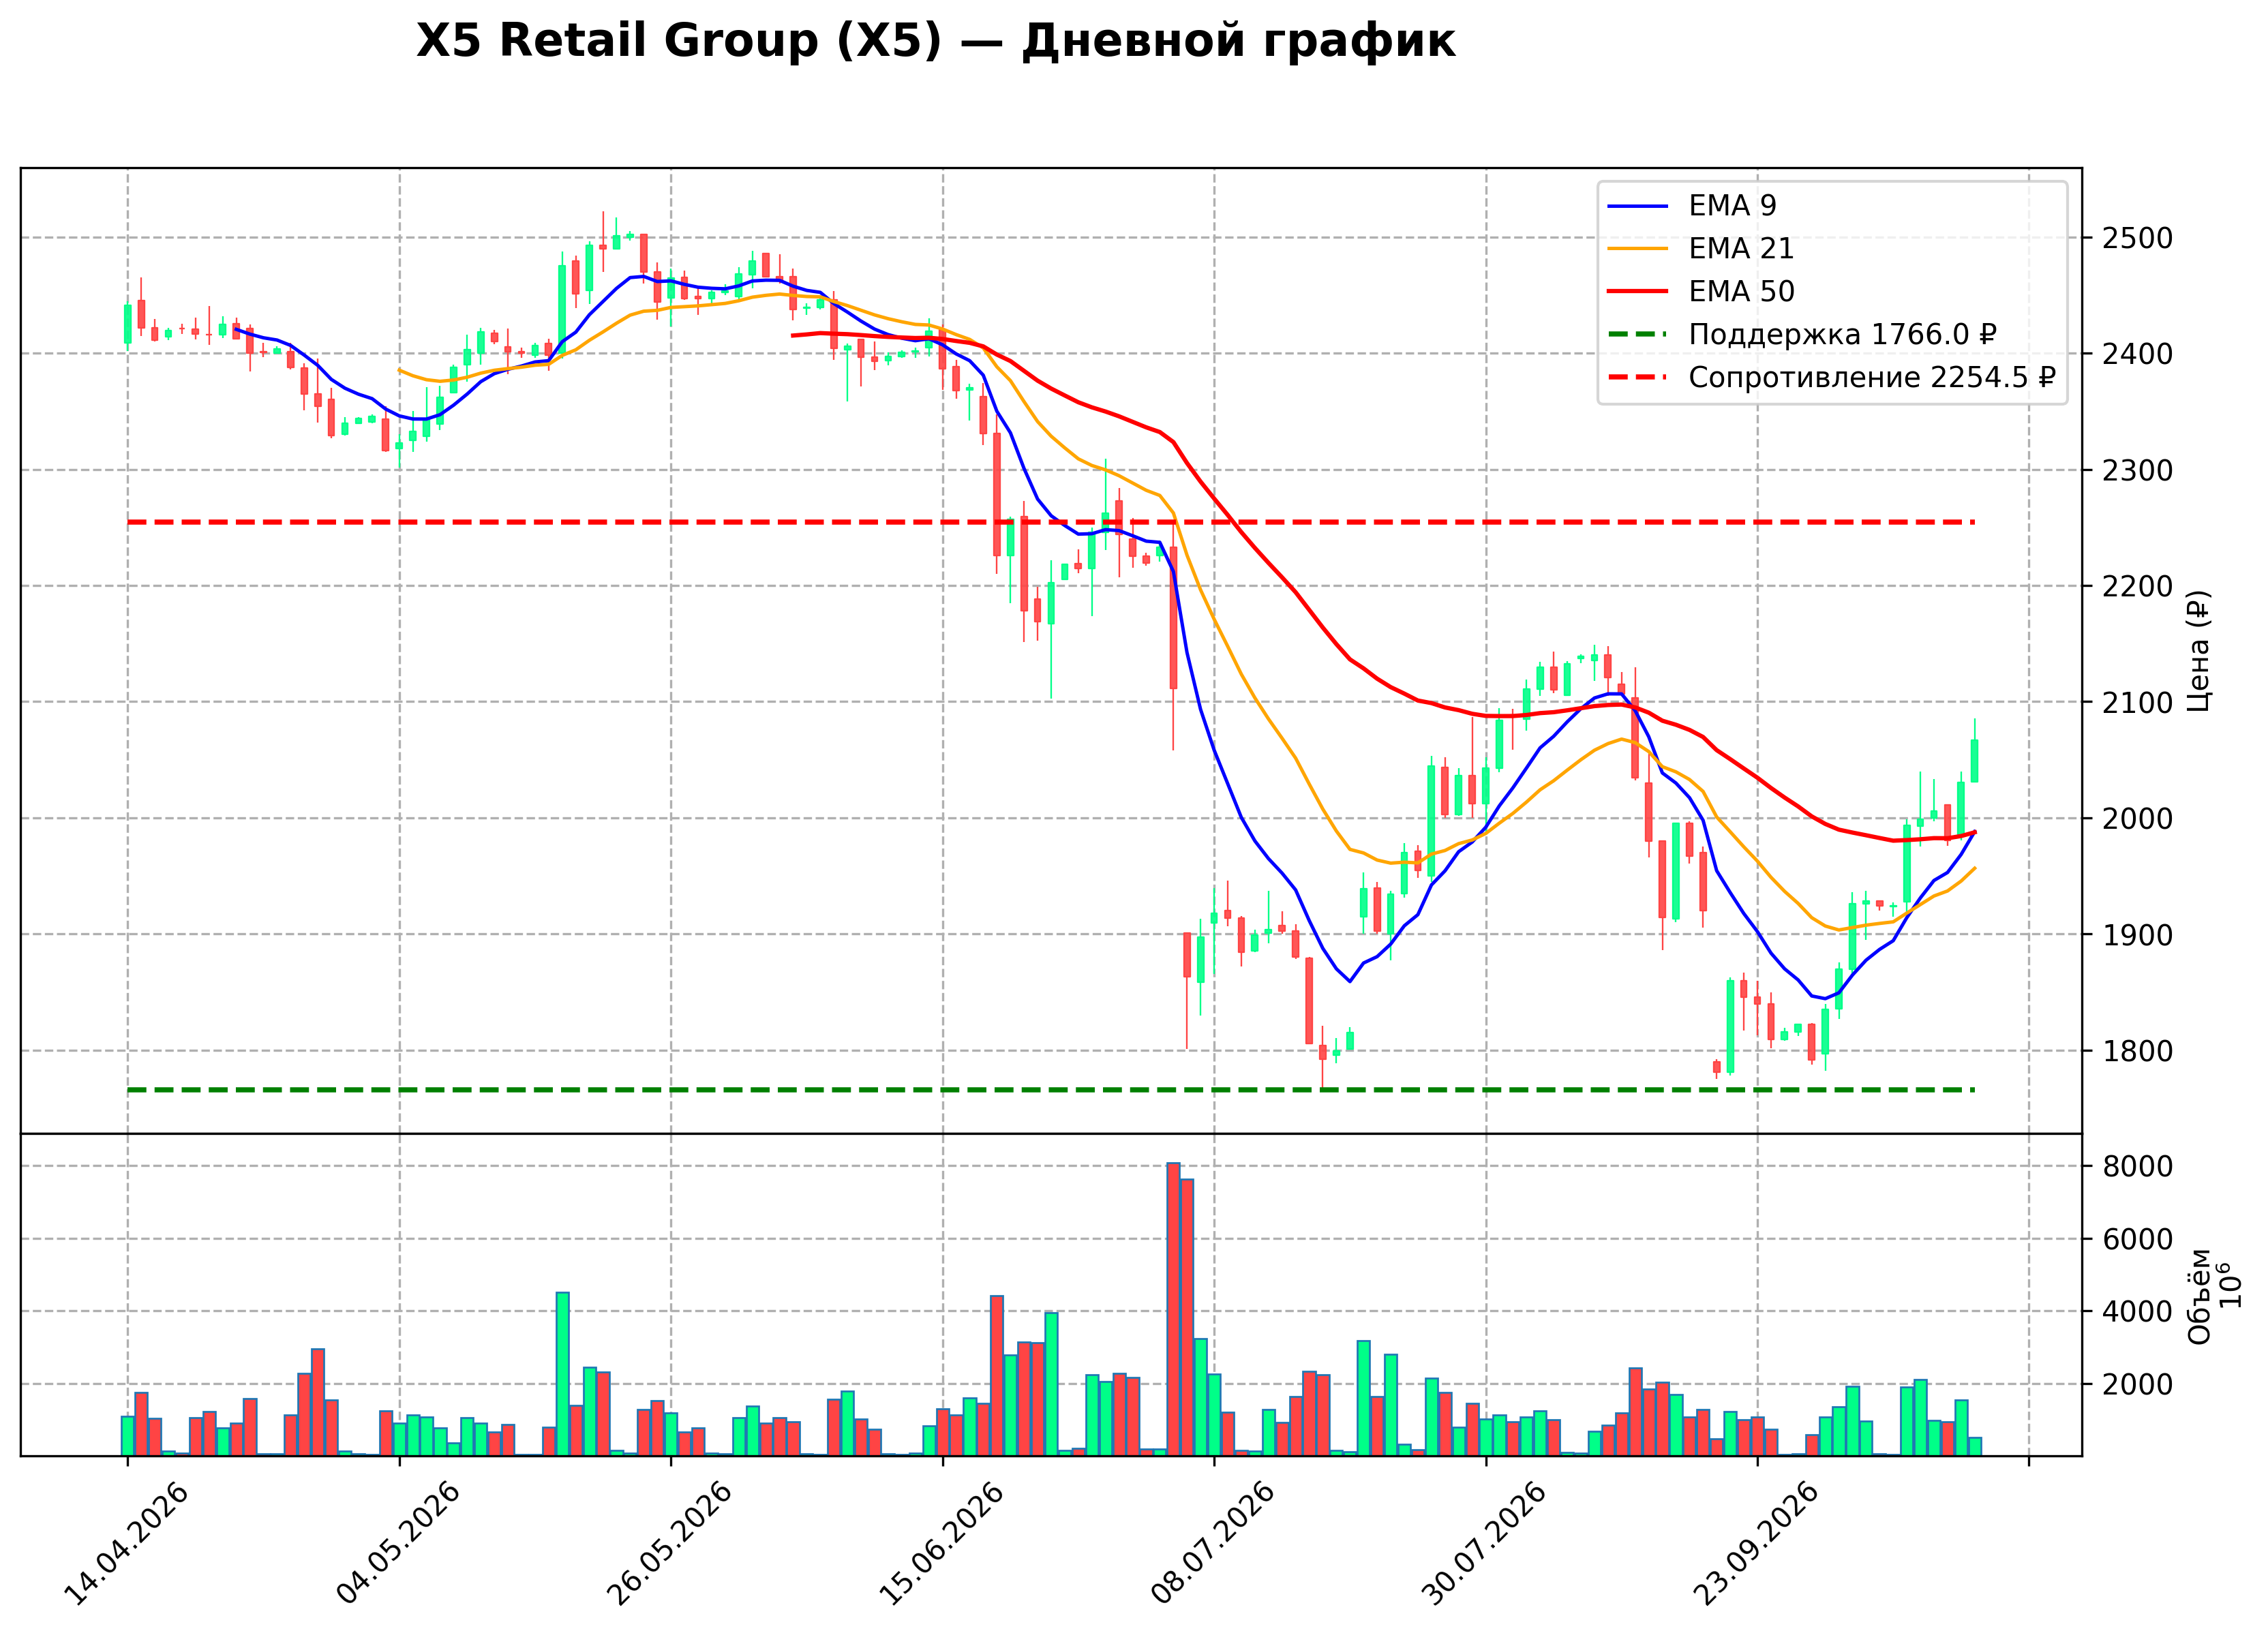The width and height of the screenshot is (2268, 1631).
Task: Click the orange EMA 21 line swatch
Action: click(1638, 249)
